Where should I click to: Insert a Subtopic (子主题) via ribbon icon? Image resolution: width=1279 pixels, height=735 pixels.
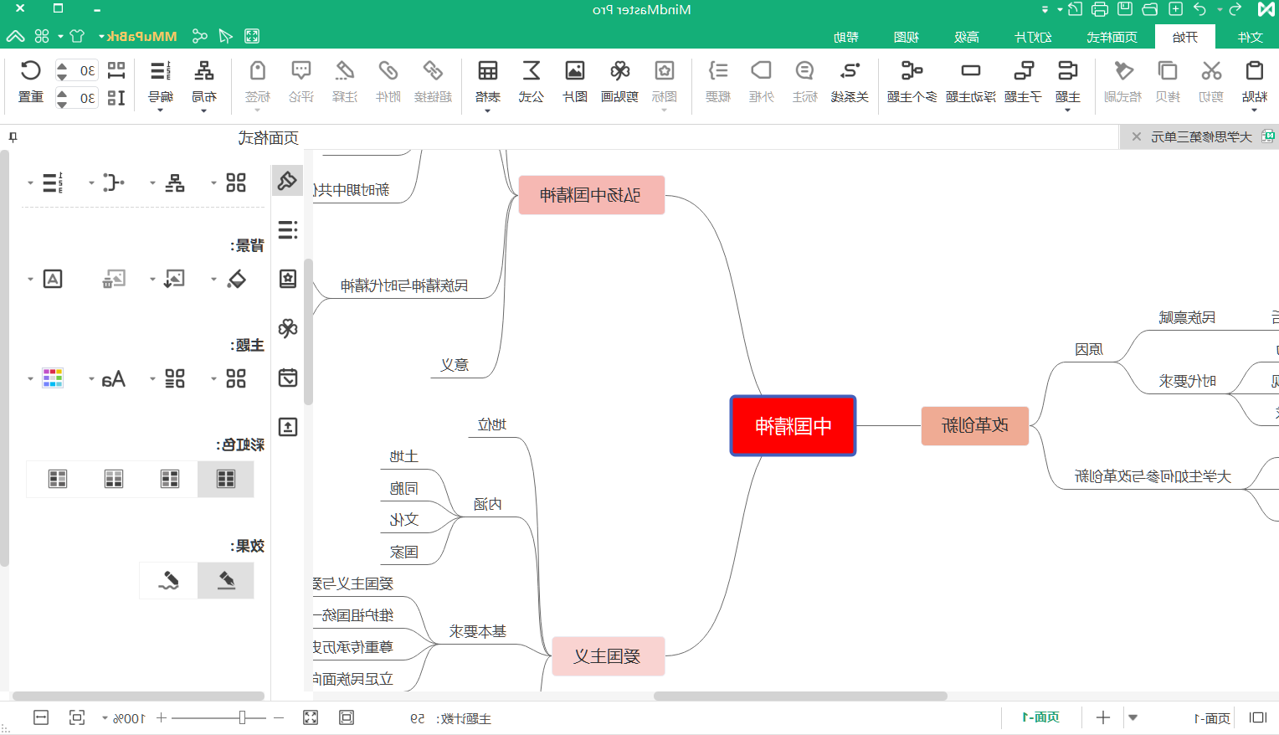coord(1023,71)
